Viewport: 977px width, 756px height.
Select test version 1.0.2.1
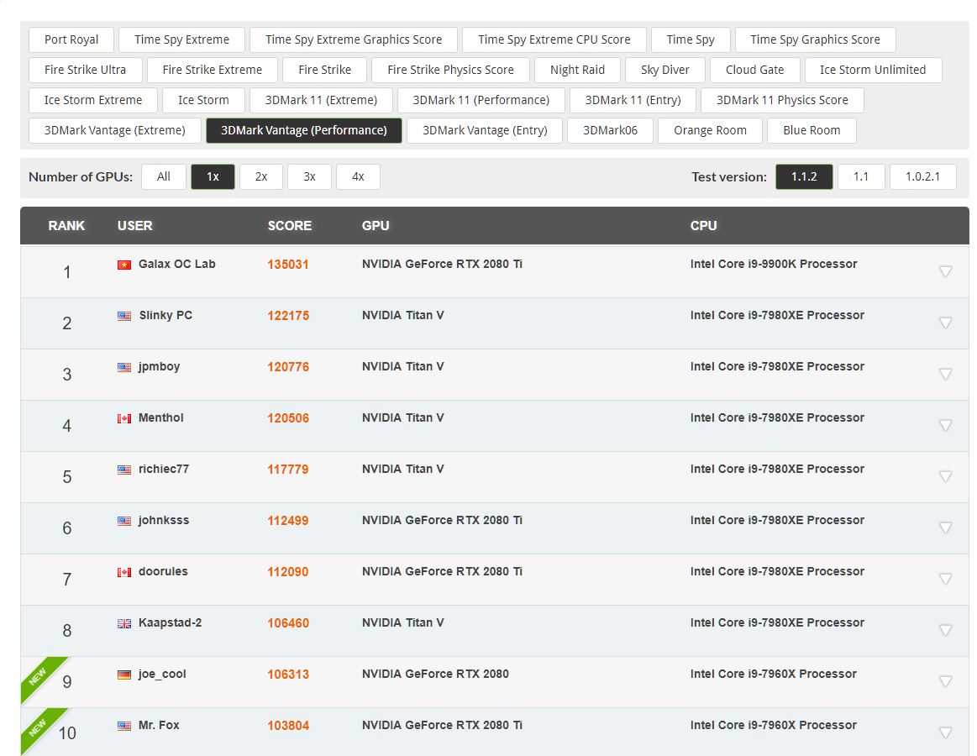(x=922, y=176)
